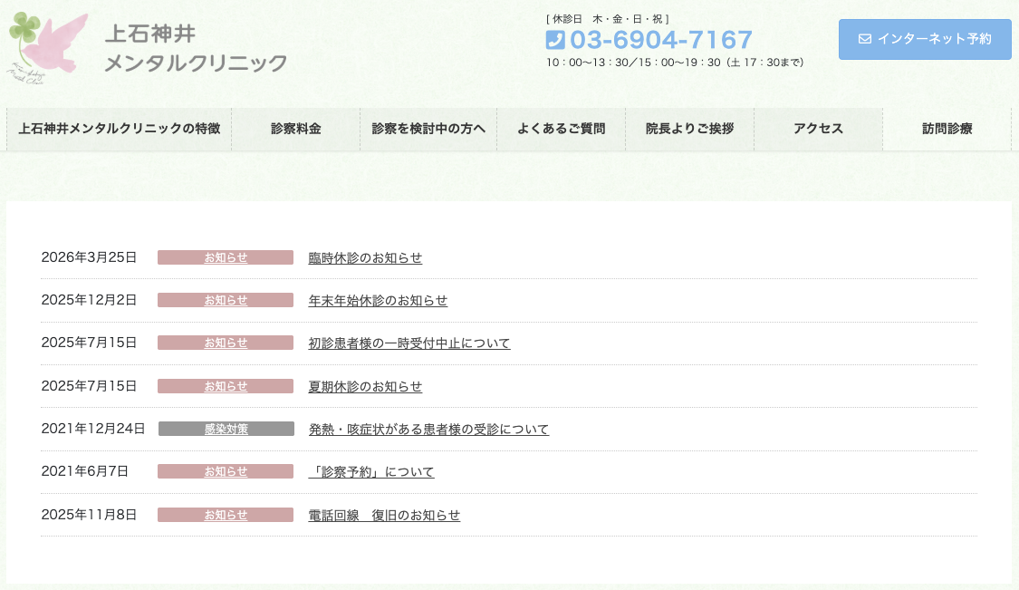Click the phone icon beside 03-6904-7167
This screenshot has height=590, width=1019.
[x=555, y=41]
